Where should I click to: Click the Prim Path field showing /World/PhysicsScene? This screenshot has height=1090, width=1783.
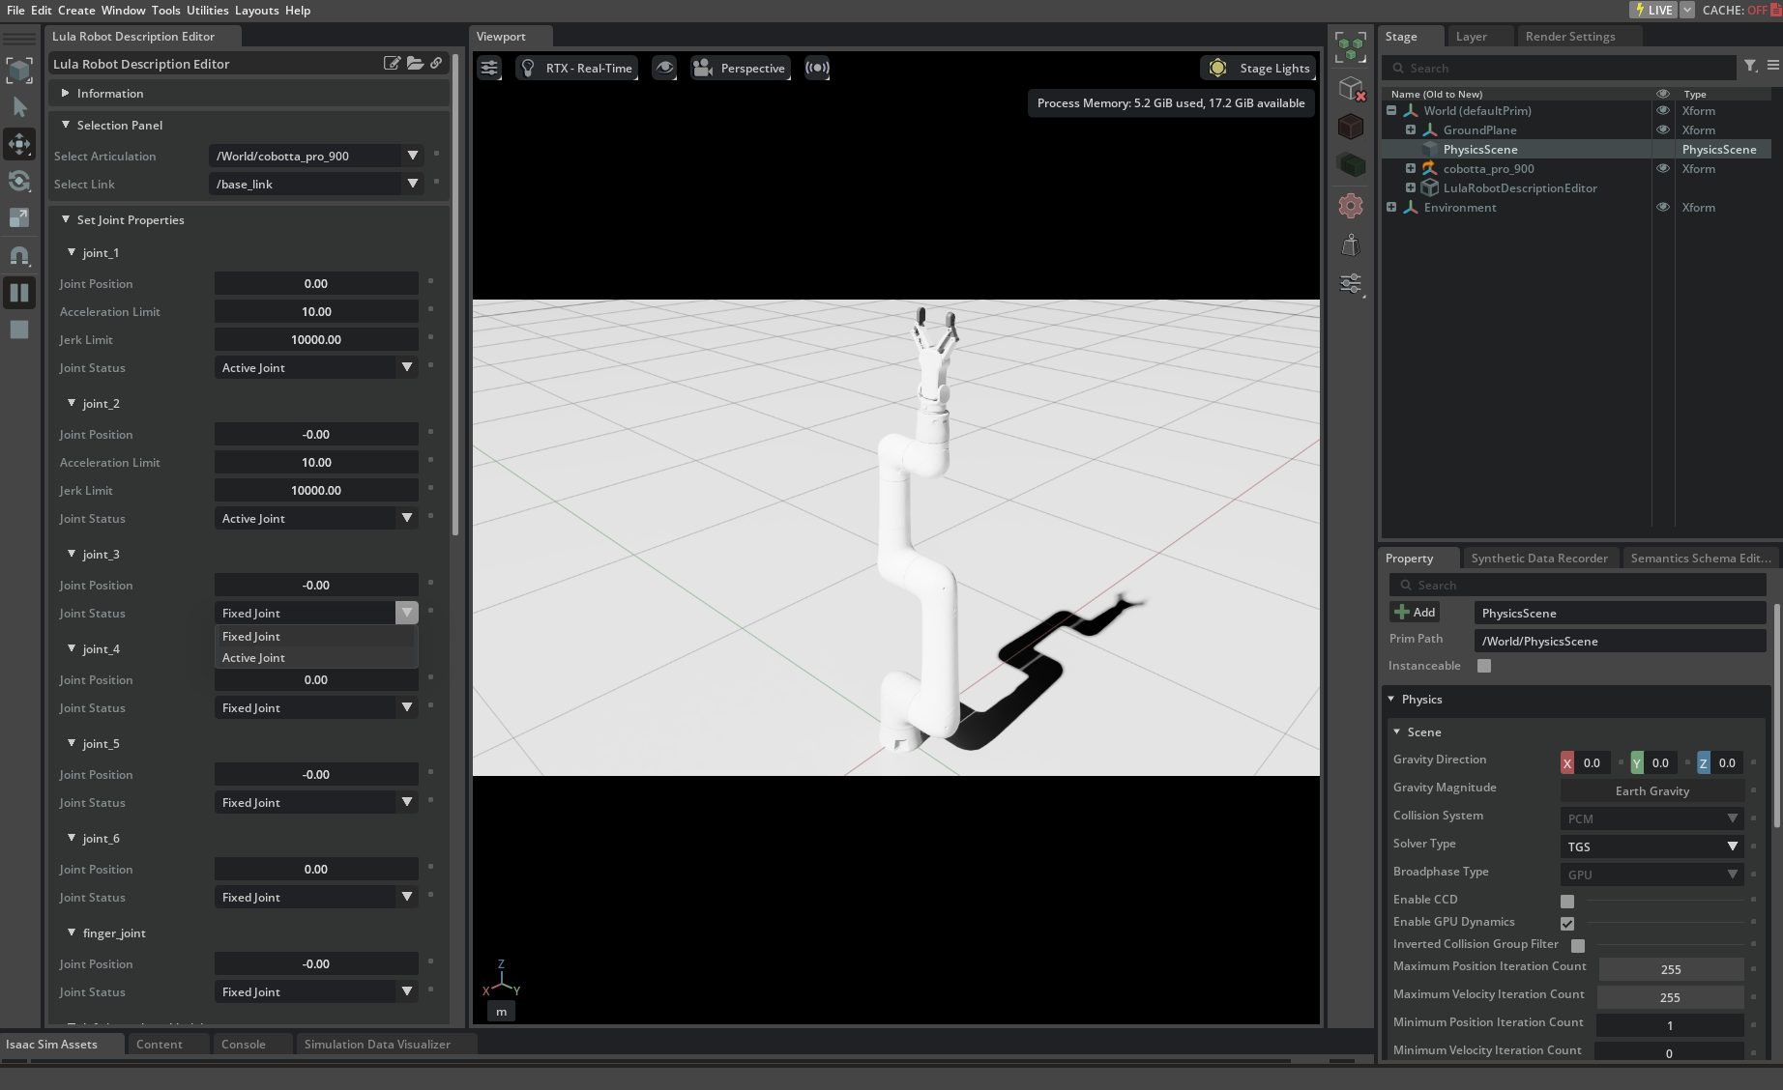1619,641
